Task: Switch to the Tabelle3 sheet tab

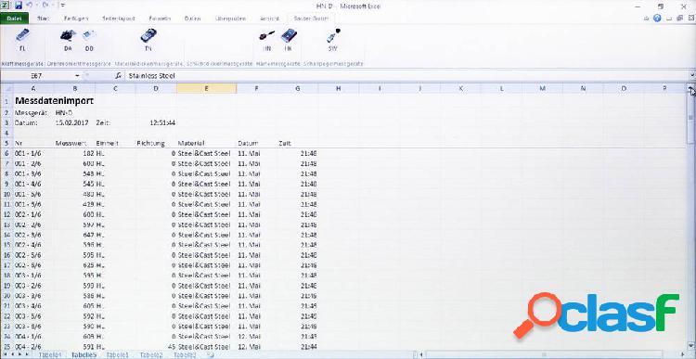Action: coord(185,355)
